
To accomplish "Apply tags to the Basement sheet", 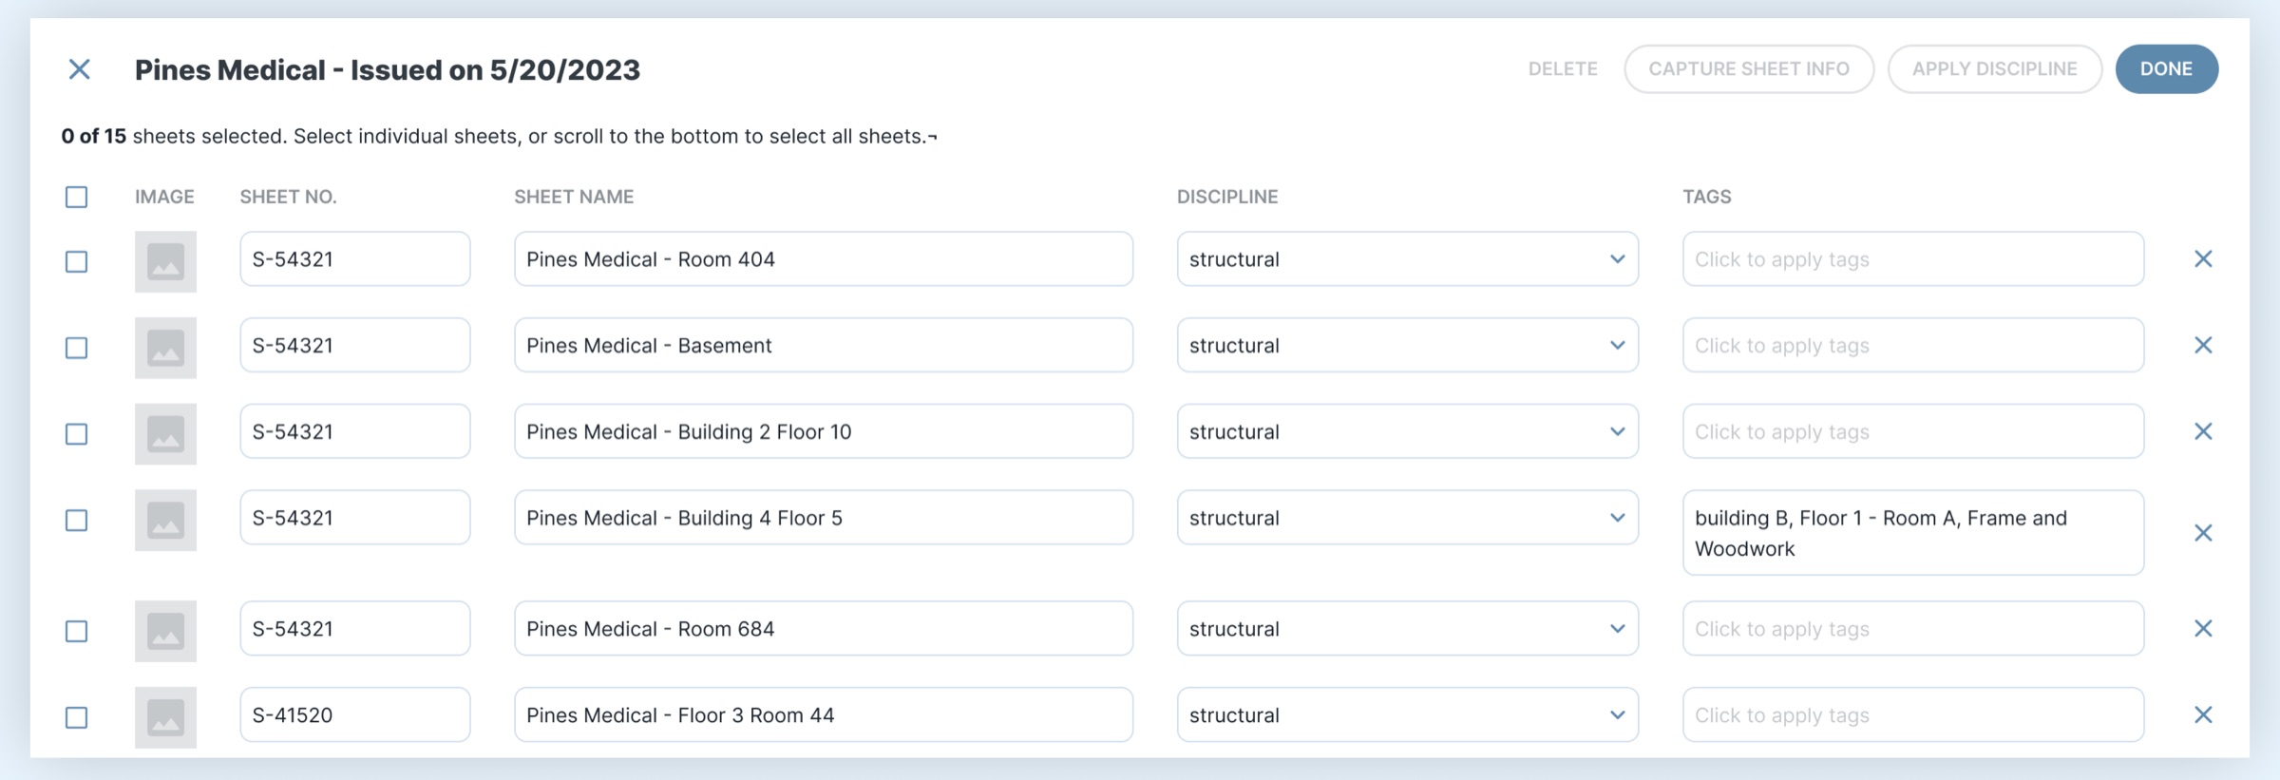I will coord(1913,346).
